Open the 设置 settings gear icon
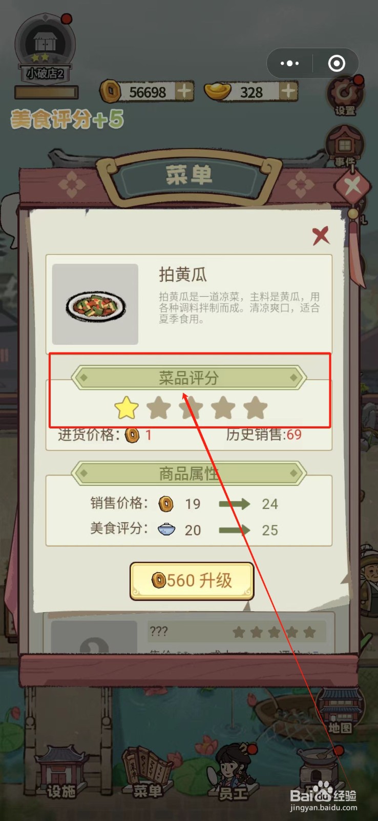378x821 pixels. [x=345, y=95]
